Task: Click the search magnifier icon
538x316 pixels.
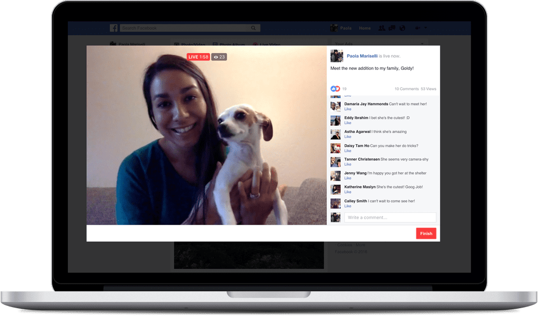Action: [253, 28]
